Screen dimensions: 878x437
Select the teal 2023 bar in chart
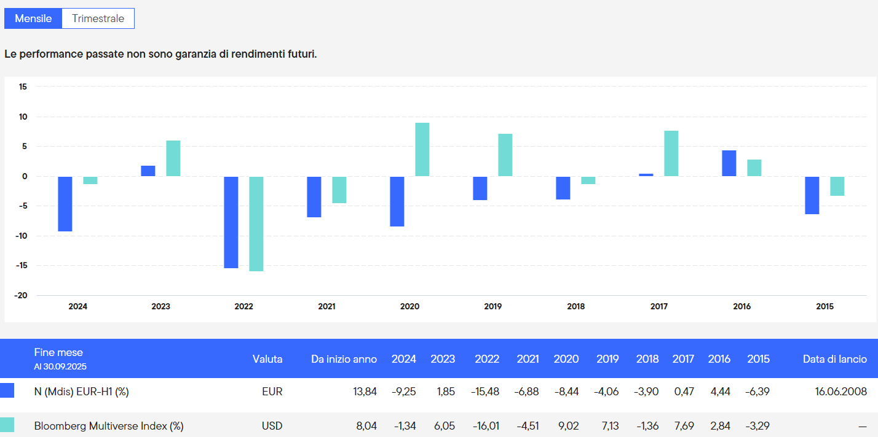pos(173,158)
